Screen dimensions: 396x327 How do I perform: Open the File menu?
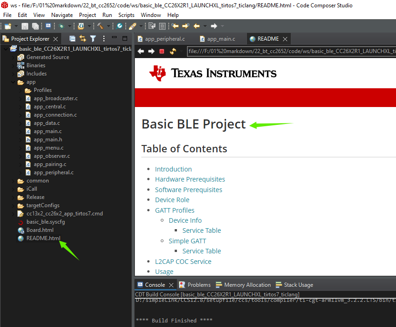7,15
